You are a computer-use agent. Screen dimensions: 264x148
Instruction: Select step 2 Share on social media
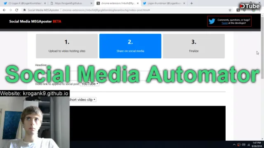tap(130, 46)
